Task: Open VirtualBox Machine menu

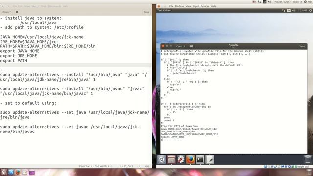Action: point(179,6)
